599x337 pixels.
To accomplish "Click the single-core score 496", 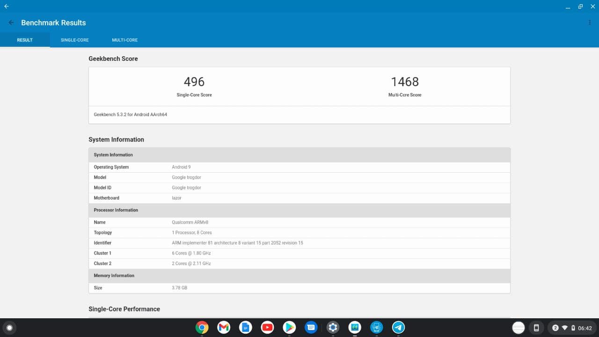I will click(x=194, y=82).
